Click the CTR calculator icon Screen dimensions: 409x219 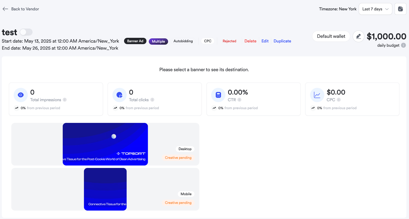click(x=218, y=95)
